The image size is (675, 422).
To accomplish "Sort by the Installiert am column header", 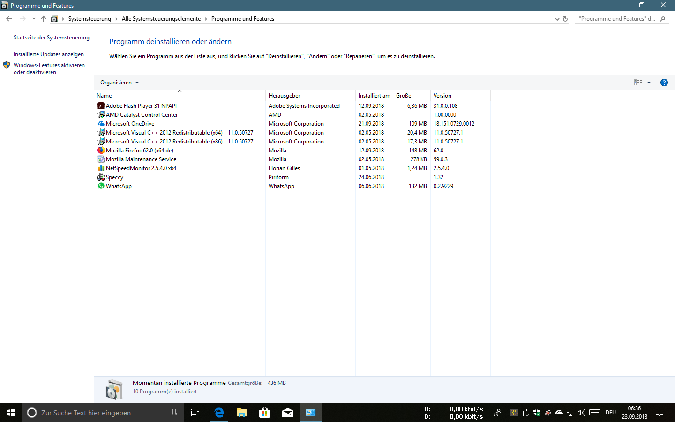I will (374, 96).
